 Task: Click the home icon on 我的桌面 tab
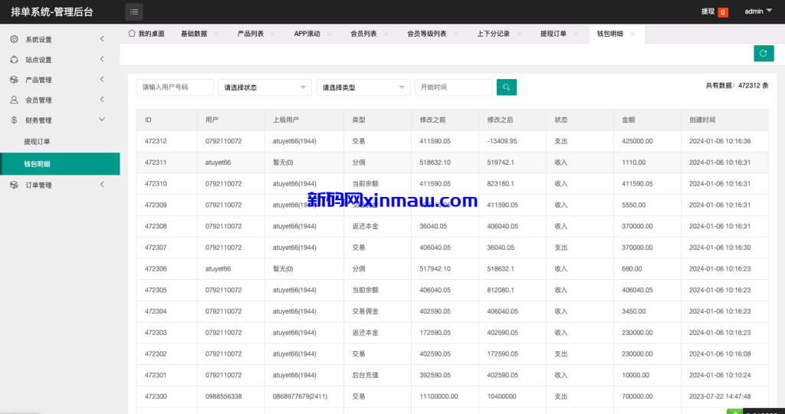pos(132,34)
